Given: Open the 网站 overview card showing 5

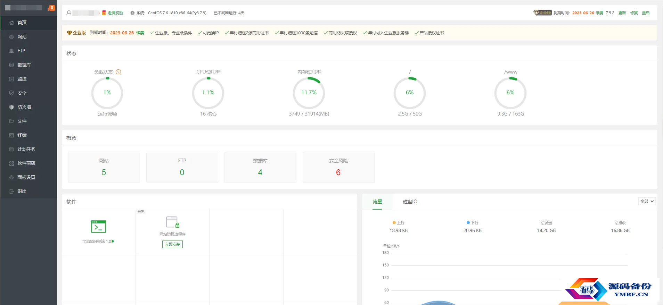Looking at the screenshot, I should pos(104,167).
